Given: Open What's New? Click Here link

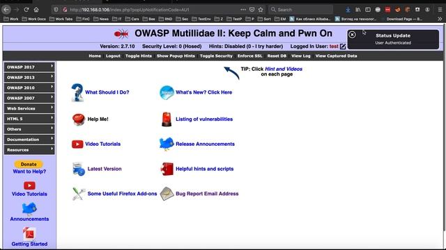Looking at the screenshot, I should pyautogui.click(x=203, y=92).
